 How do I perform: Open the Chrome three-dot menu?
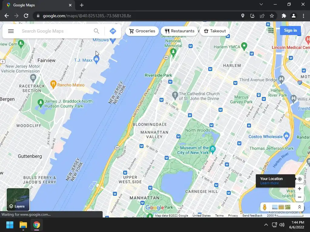tap(303, 16)
